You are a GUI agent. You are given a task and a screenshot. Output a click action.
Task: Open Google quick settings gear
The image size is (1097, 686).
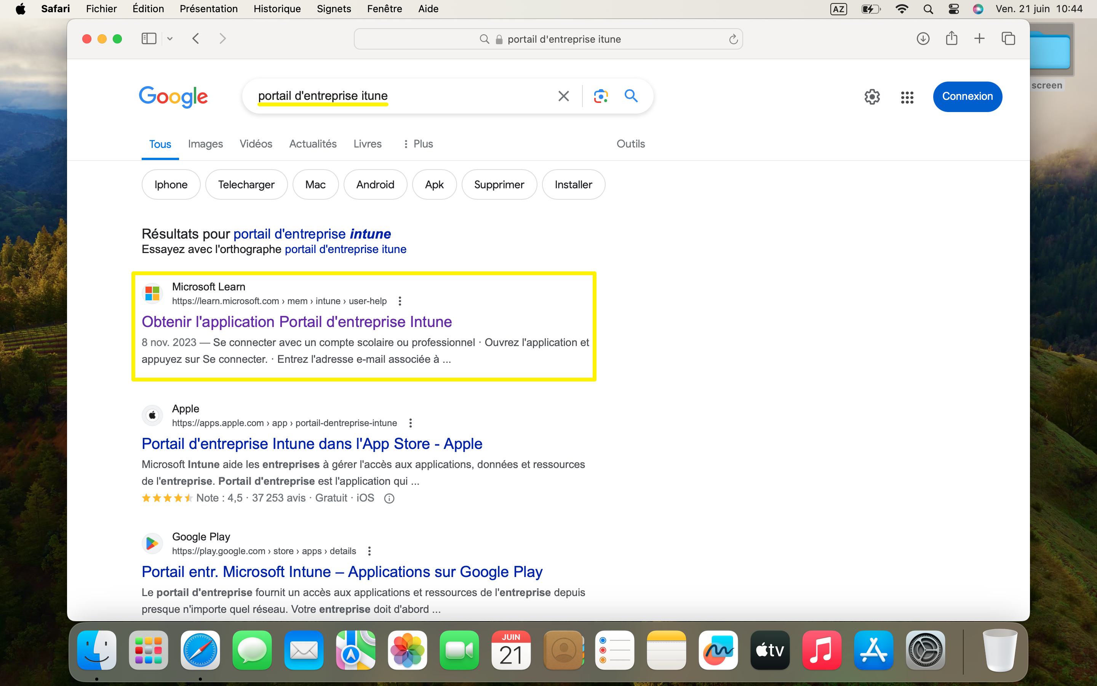[x=872, y=97]
